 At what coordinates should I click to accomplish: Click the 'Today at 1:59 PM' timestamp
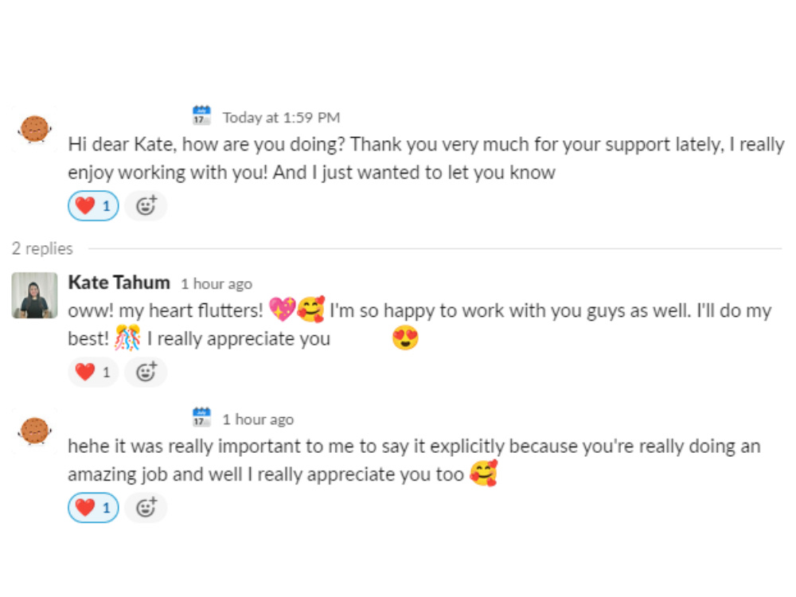coord(281,117)
